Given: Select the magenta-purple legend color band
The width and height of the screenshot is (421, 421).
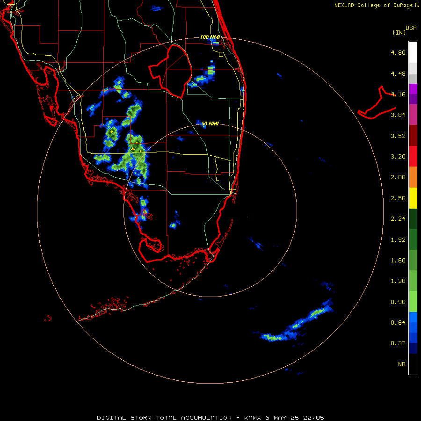Looking at the screenshot, I should point(413,115).
